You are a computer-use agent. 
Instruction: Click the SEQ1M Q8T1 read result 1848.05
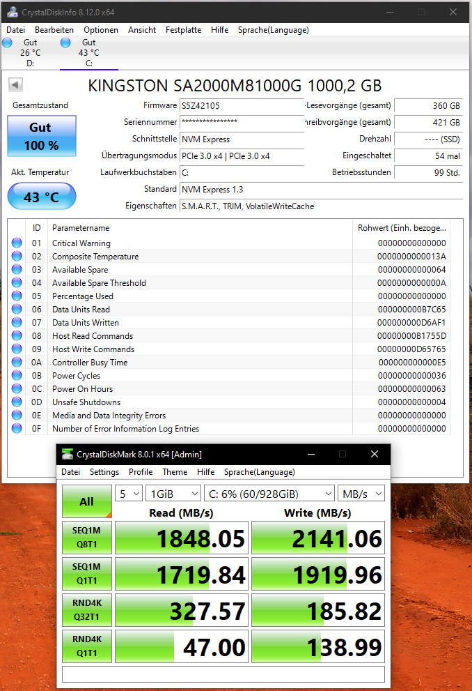[182, 538]
